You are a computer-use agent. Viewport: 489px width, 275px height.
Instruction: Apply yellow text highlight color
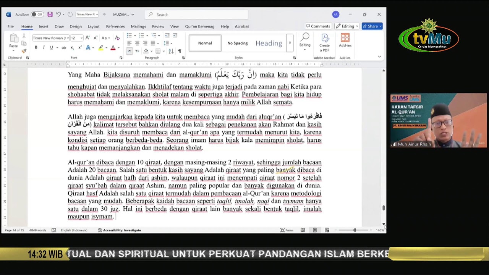[x=101, y=48]
